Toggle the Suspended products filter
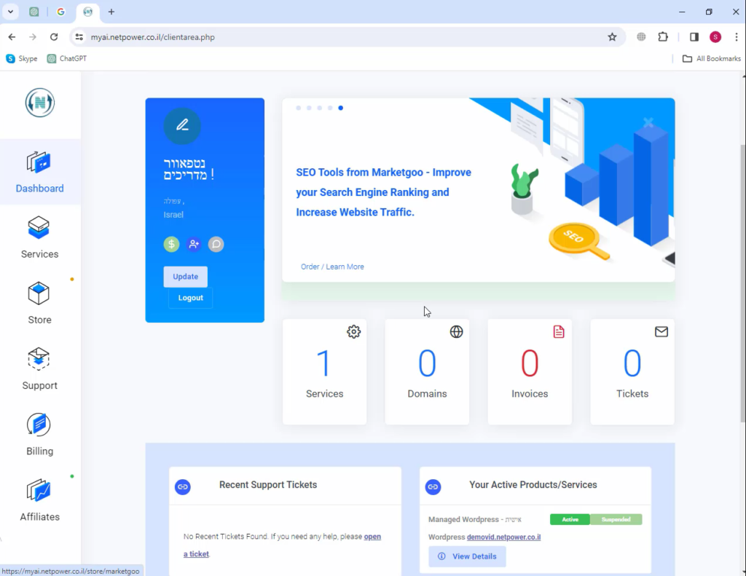 [x=616, y=519]
